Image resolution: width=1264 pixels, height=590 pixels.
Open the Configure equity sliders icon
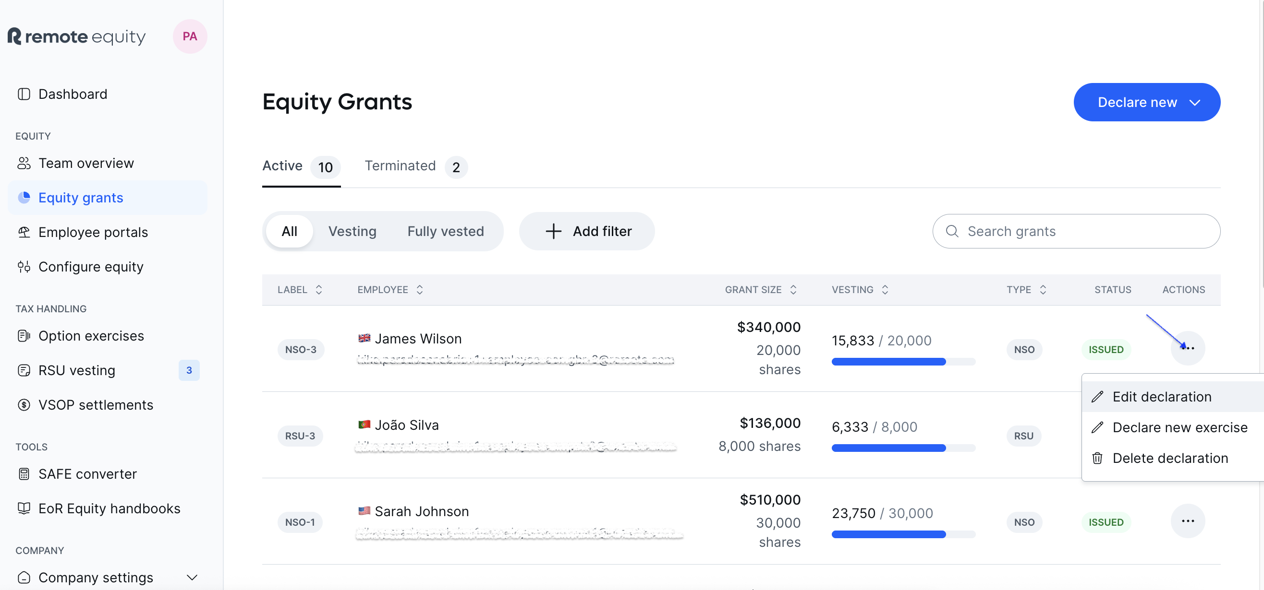coord(24,267)
